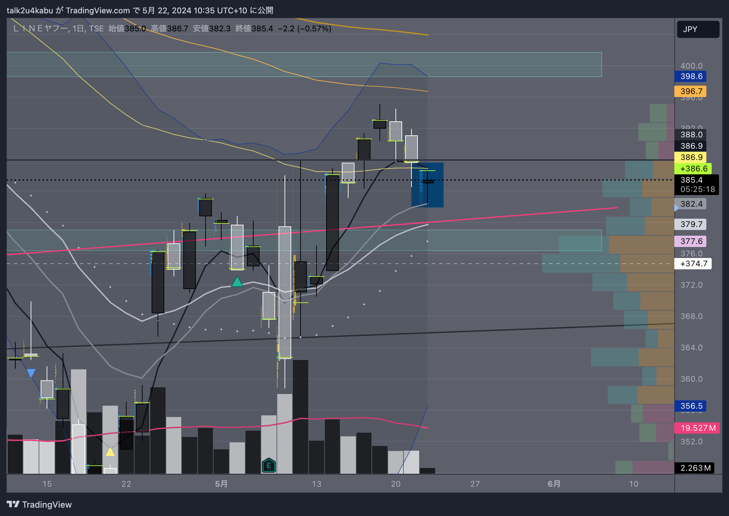Click the green +386.6 price label
This screenshot has height=516, width=729.
point(693,169)
